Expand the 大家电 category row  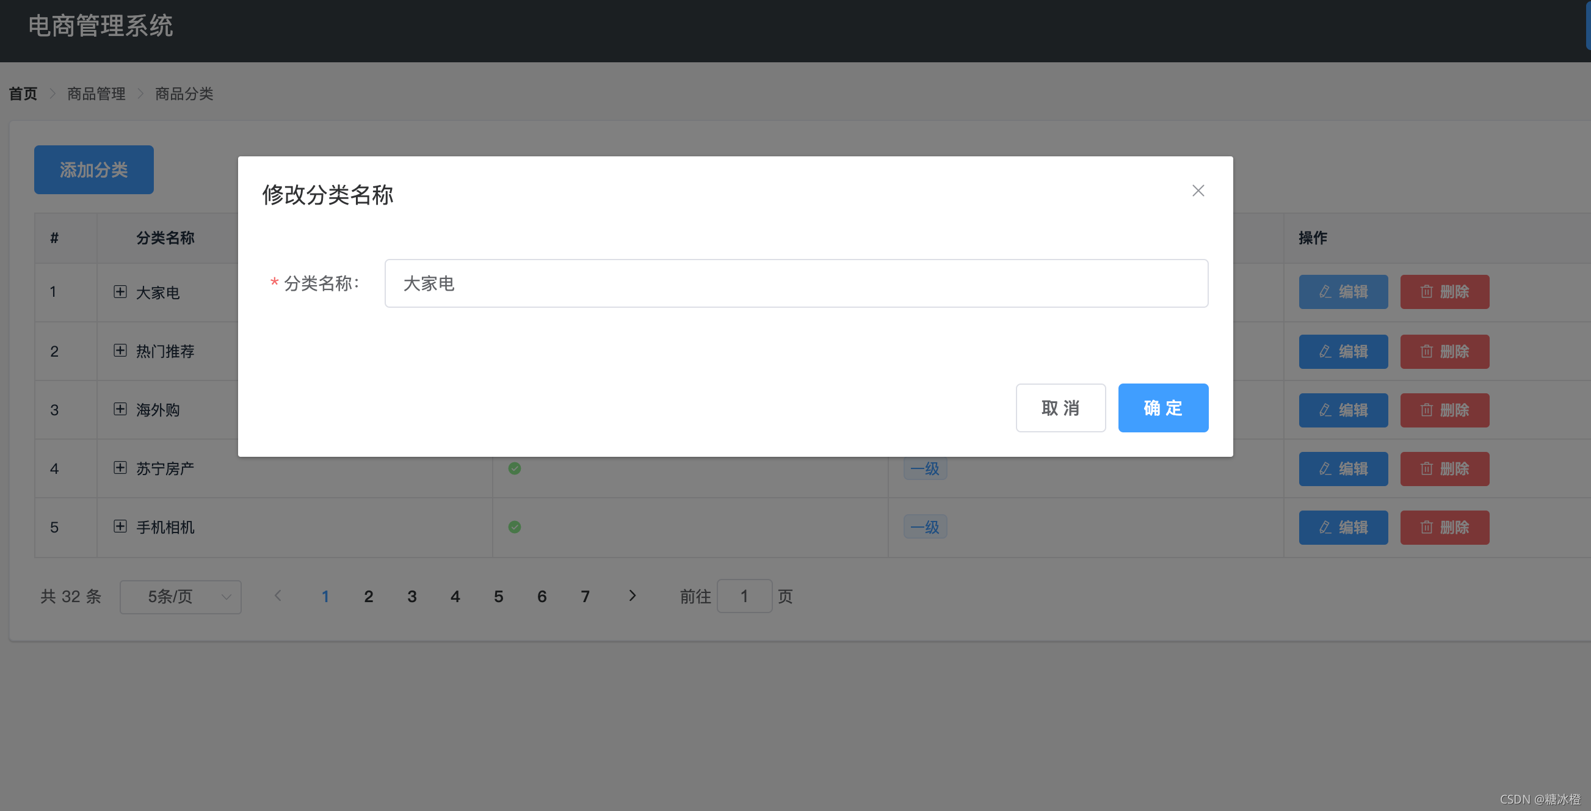click(120, 291)
